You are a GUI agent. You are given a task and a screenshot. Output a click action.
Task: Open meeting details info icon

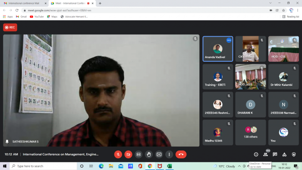tap(256, 154)
